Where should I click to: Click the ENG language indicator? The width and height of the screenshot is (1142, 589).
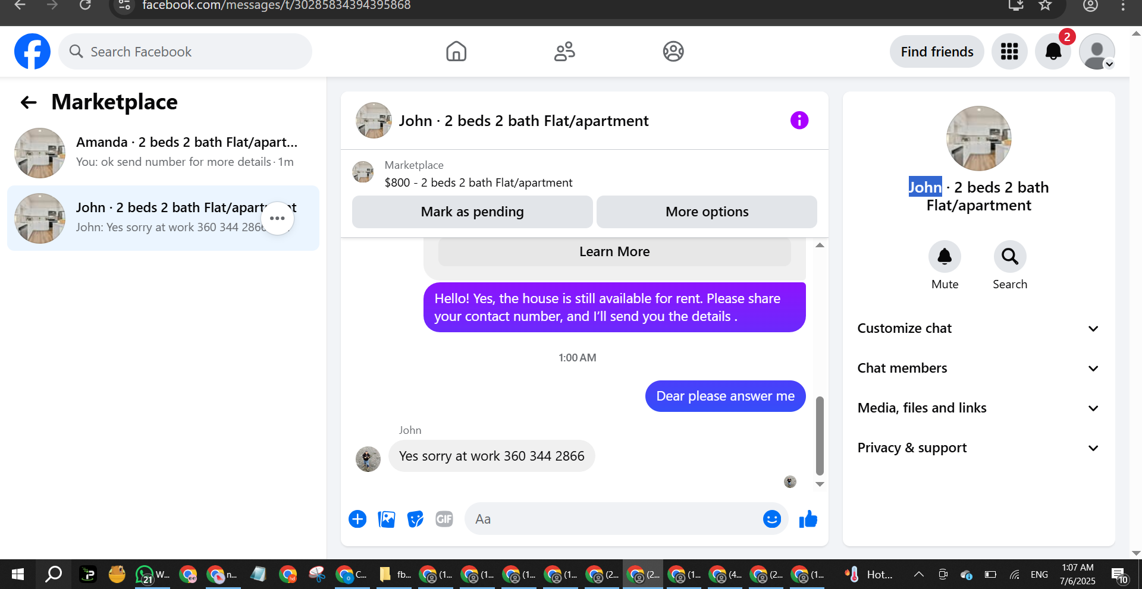(1039, 574)
